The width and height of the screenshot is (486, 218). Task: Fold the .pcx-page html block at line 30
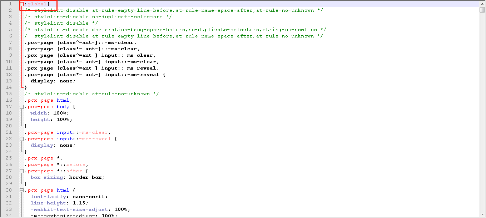pos(22,190)
